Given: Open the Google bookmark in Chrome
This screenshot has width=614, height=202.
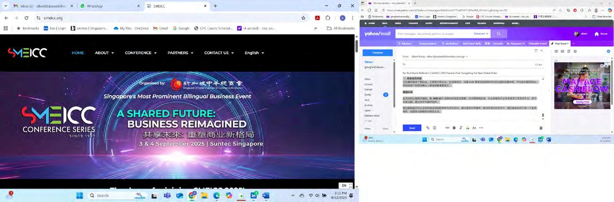Looking at the screenshot, I should point(181,28).
